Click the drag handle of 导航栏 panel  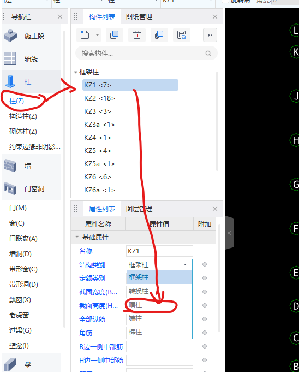[4, 16]
